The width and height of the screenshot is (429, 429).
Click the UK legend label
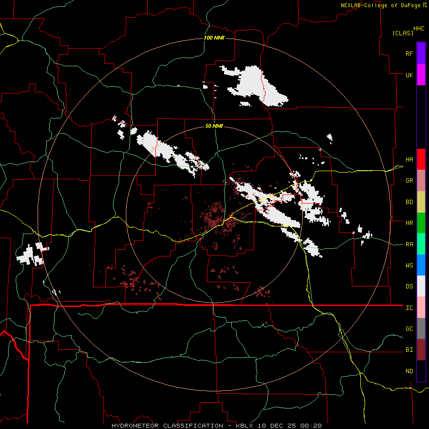point(409,75)
